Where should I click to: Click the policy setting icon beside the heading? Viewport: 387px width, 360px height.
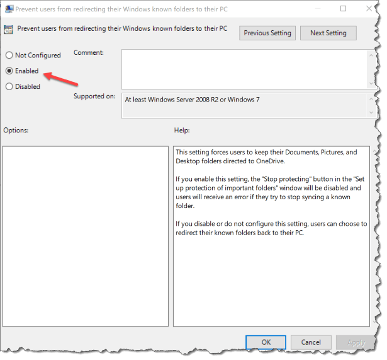[9, 29]
